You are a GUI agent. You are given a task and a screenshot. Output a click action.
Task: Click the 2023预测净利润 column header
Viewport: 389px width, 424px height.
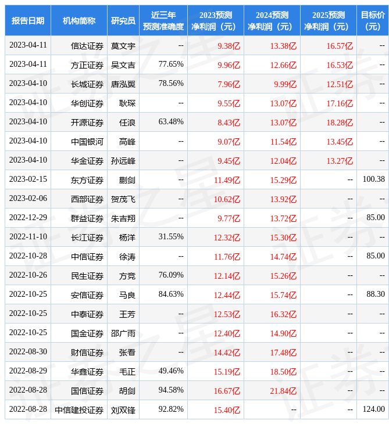216,20
